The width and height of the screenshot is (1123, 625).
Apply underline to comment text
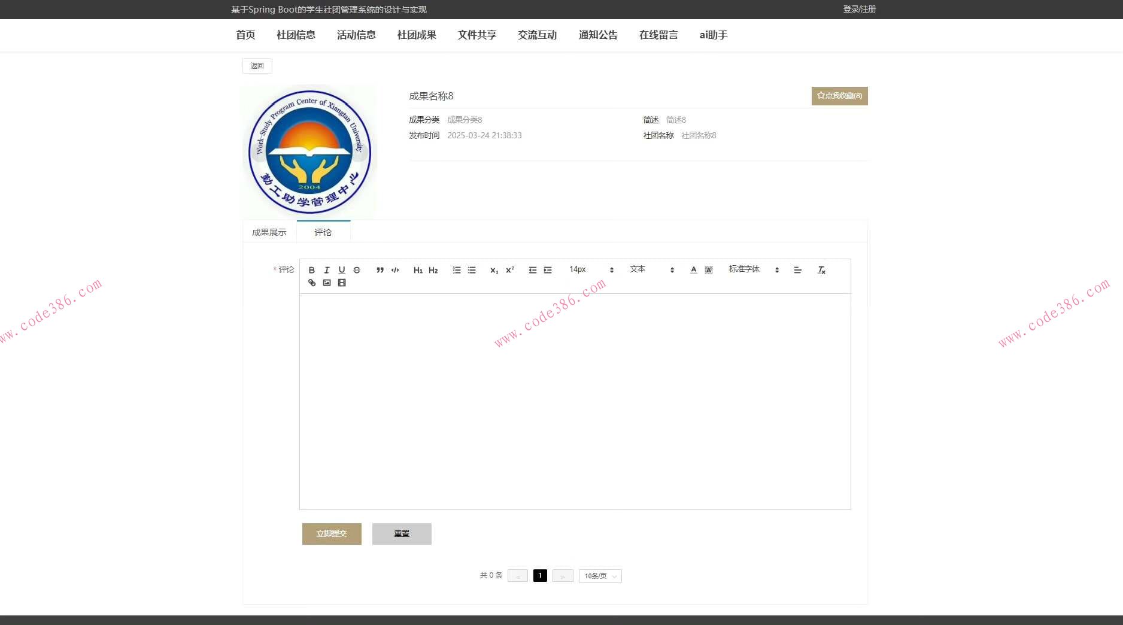tap(341, 270)
